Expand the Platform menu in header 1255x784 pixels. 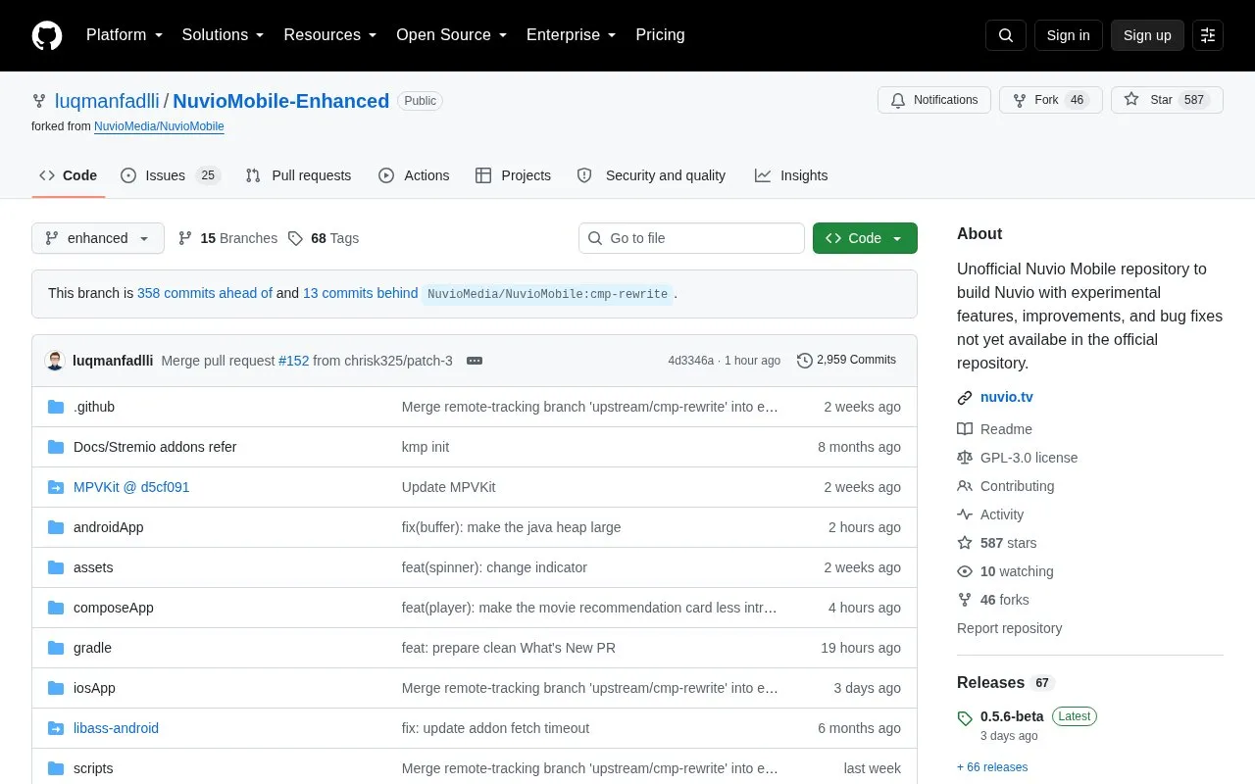click(x=124, y=35)
